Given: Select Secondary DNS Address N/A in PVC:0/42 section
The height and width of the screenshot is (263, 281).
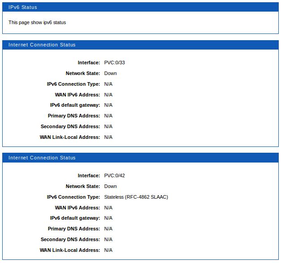Looking at the screenshot, I should 108,240.
